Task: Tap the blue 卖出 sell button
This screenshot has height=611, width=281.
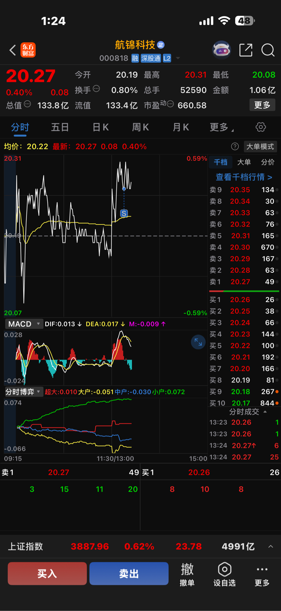Action: click(129, 574)
